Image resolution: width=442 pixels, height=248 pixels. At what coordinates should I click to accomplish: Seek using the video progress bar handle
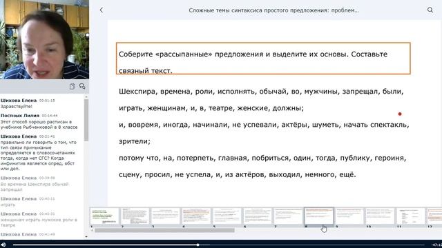(x=198, y=245)
